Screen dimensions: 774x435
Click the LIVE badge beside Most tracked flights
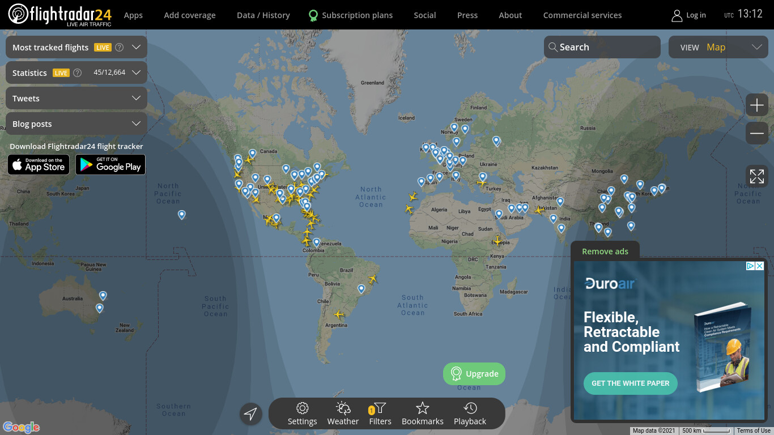pyautogui.click(x=103, y=48)
